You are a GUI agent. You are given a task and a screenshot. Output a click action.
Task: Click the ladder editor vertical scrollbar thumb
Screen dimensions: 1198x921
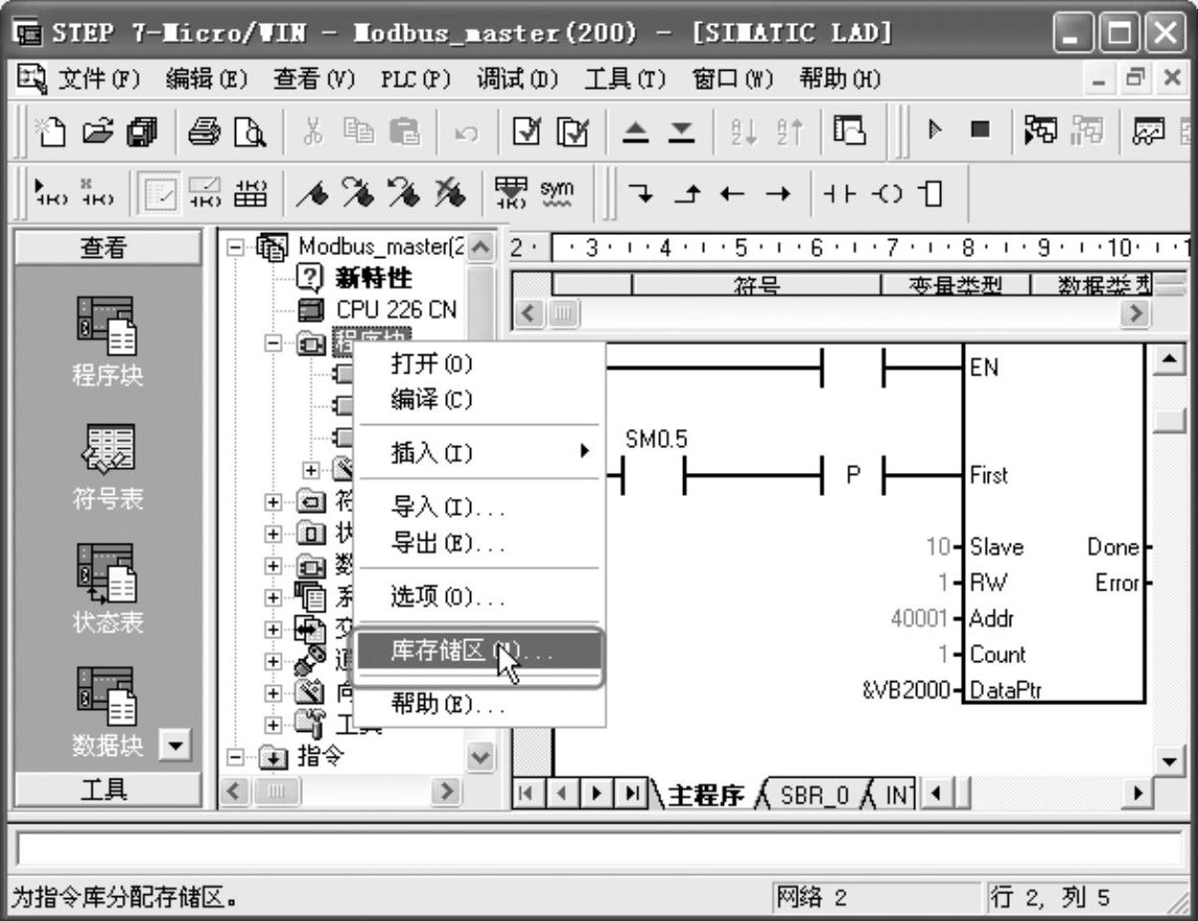point(1169,419)
